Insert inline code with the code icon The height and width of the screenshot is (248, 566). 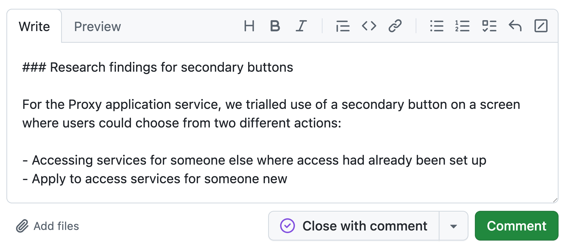369,26
